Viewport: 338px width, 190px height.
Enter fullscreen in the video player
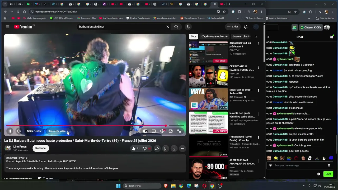tap(179, 131)
